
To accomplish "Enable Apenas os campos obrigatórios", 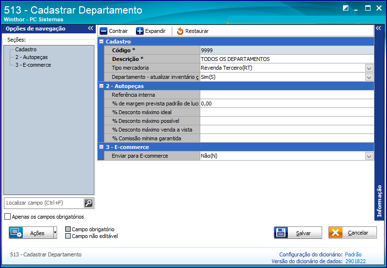I will pos(8,217).
